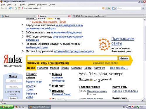Expand the tab list dropdown arrow
The width and height of the screenshot is (146, 109).
point(145,16)
